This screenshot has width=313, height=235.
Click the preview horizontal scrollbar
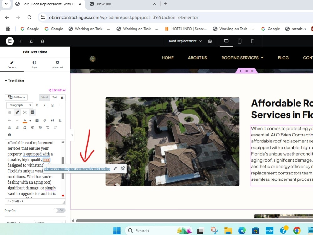pos(194,221)
